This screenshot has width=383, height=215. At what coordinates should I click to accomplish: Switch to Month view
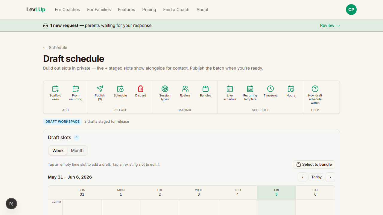click(x=77, y=150)
